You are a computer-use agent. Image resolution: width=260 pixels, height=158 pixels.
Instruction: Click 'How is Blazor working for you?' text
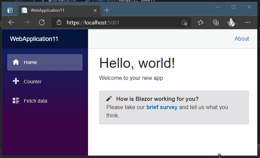point(157,99)
